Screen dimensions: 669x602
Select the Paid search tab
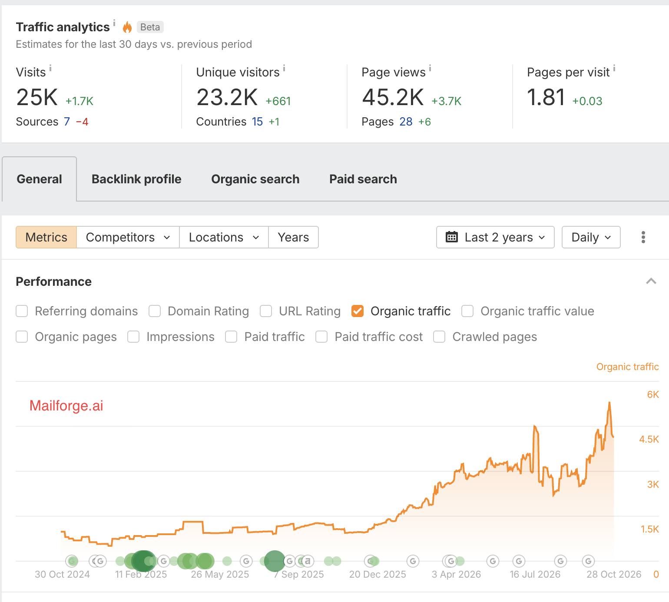(363, 179)
